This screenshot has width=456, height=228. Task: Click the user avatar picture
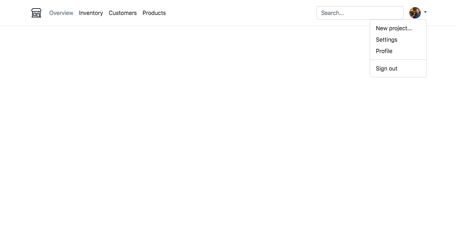click(415, 13)
